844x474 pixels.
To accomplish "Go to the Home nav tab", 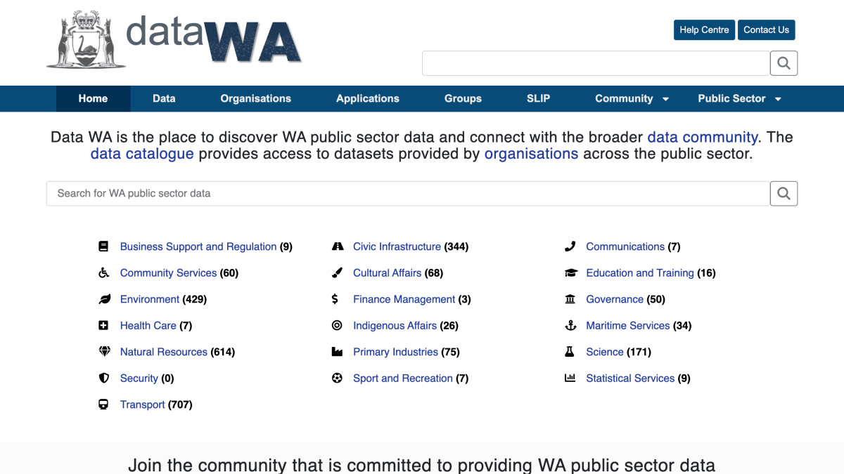I will coord(93,99).
